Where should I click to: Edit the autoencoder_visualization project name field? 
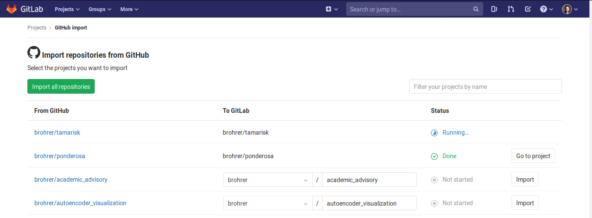point(369,203)
